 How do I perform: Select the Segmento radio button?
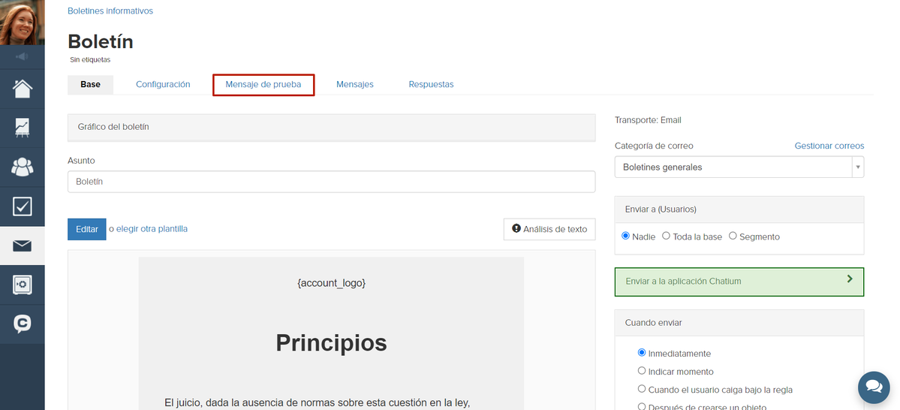pyautogui.click(x=733, y=236)
